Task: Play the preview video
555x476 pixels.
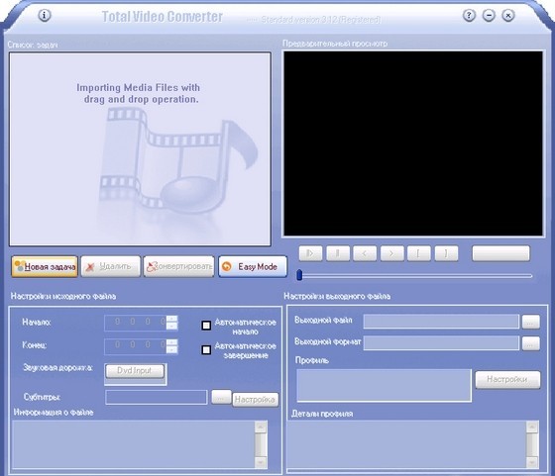Action: pyautogui.click(x=310, y=253)
